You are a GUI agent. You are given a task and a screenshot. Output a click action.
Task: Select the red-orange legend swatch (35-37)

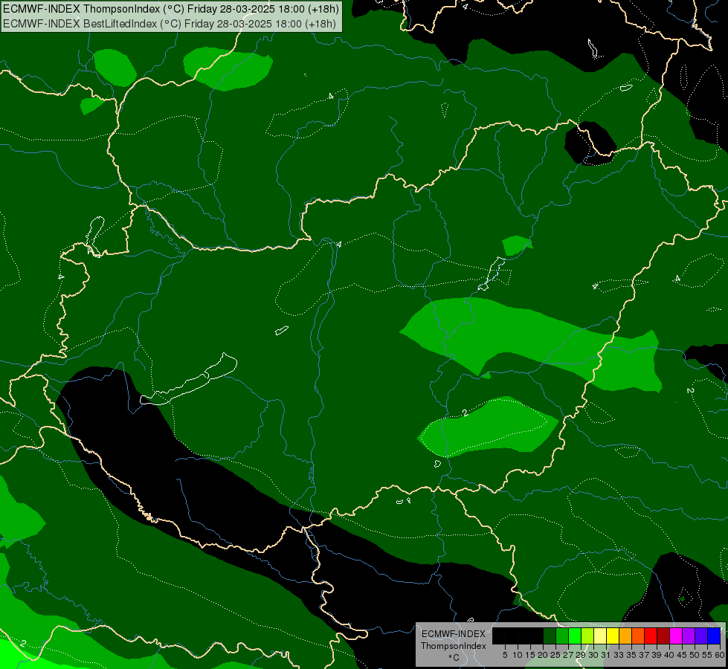click(638, 636)
